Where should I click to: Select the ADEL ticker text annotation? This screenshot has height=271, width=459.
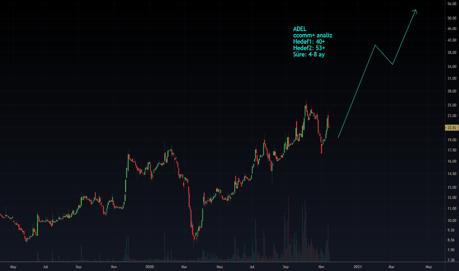point(299,29)
